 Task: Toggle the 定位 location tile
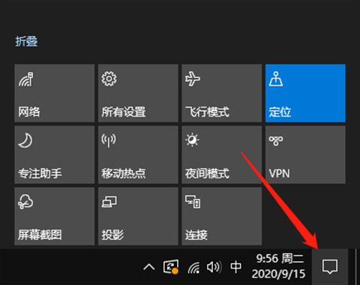[305, 93]
